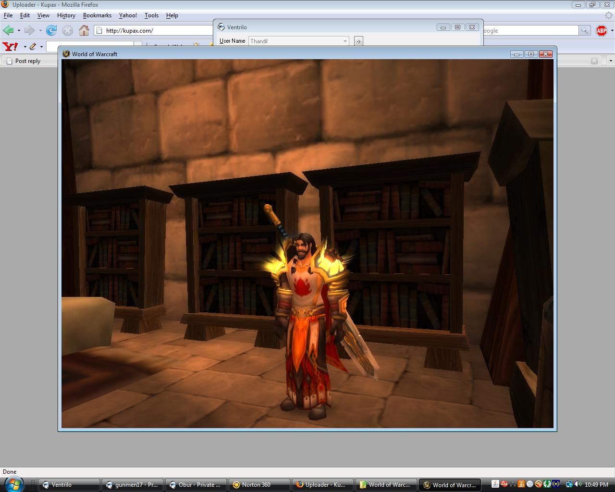The height and width of the screenshot is (492, 615).
Task: Click the Ventrilo User Name arrow button
Action: click(x=358, y=41)
